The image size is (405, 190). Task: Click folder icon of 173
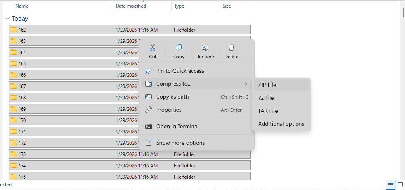(x=14, y=154)
